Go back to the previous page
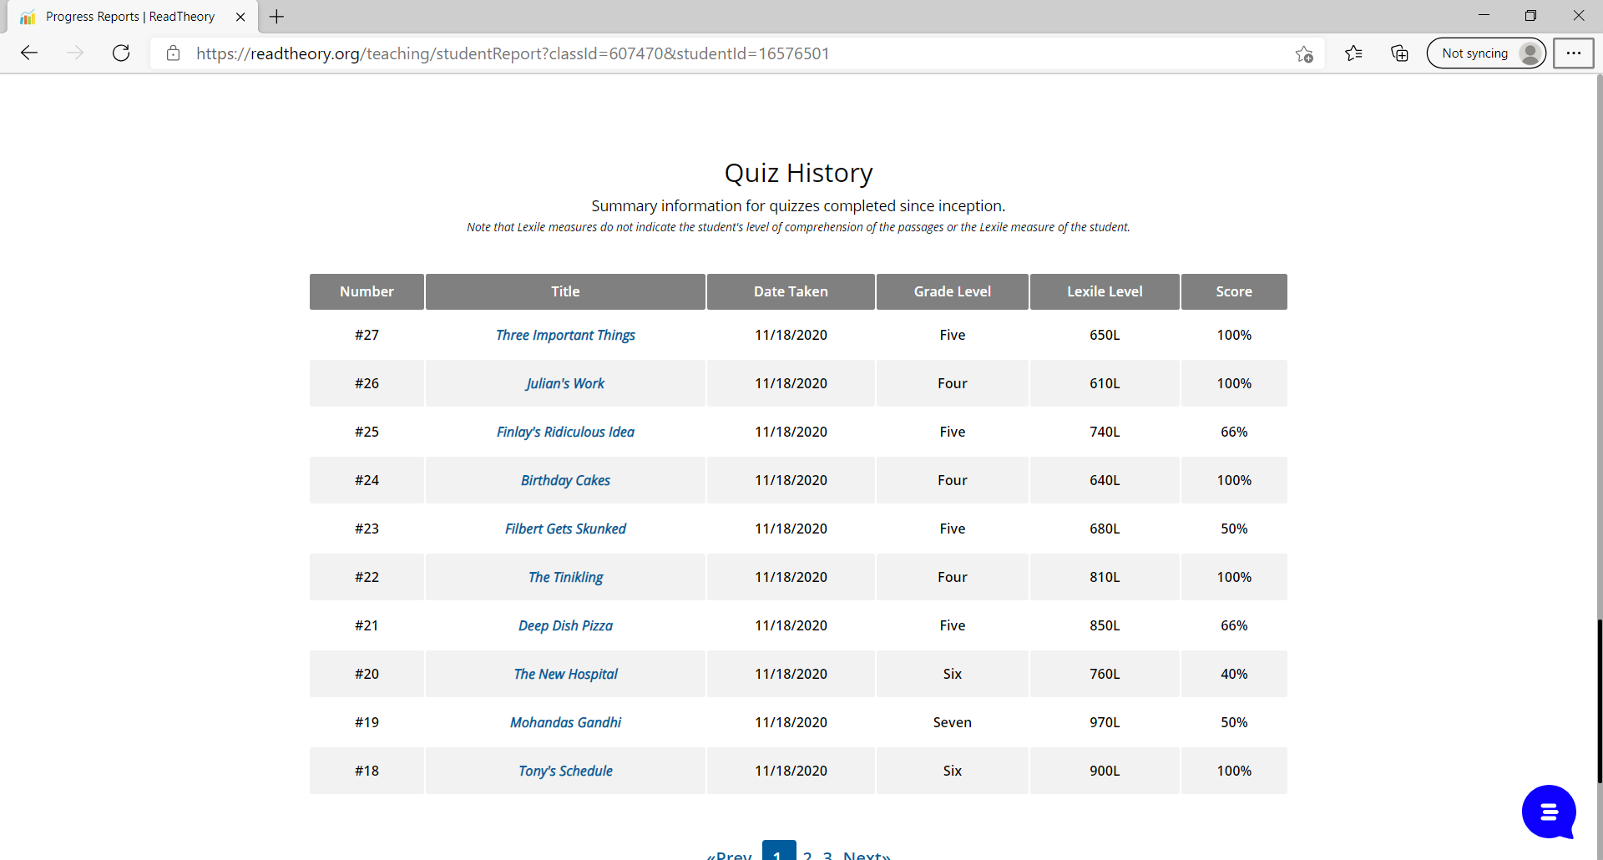 coord(29,53)
